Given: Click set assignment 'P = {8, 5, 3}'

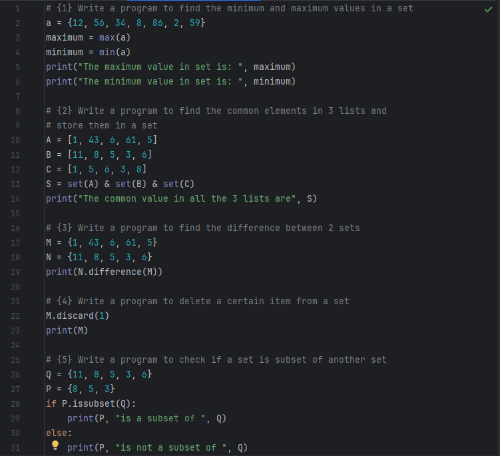Looking at the screenshot, I should coord(81,389).
